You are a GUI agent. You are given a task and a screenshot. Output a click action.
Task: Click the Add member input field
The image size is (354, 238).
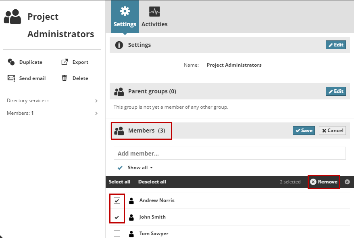point(229,154)
